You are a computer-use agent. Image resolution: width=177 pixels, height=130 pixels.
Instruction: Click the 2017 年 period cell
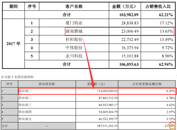[x=13, y=44]
